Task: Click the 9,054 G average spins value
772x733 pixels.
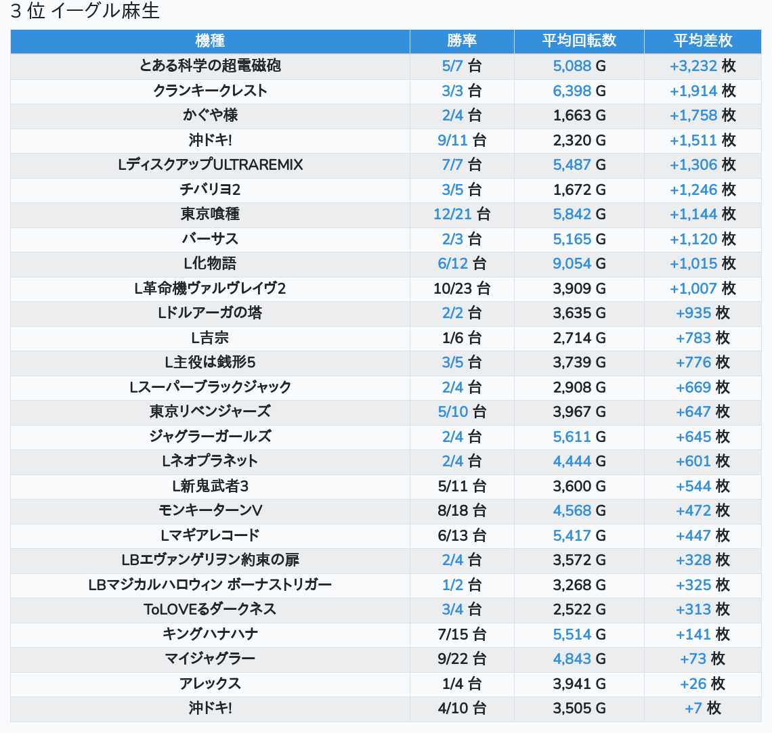Action: (x=579, y=263)
